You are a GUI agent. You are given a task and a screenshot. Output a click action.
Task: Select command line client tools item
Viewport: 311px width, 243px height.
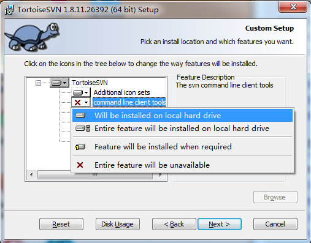[x=129, y=102]
